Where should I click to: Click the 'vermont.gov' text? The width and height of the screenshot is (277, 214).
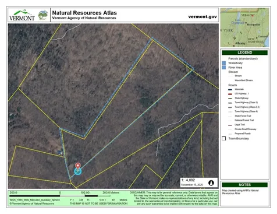click(x=203, y=17)
